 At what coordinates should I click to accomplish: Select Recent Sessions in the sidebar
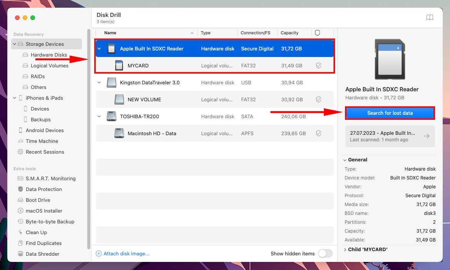click(x=45, y=152)
